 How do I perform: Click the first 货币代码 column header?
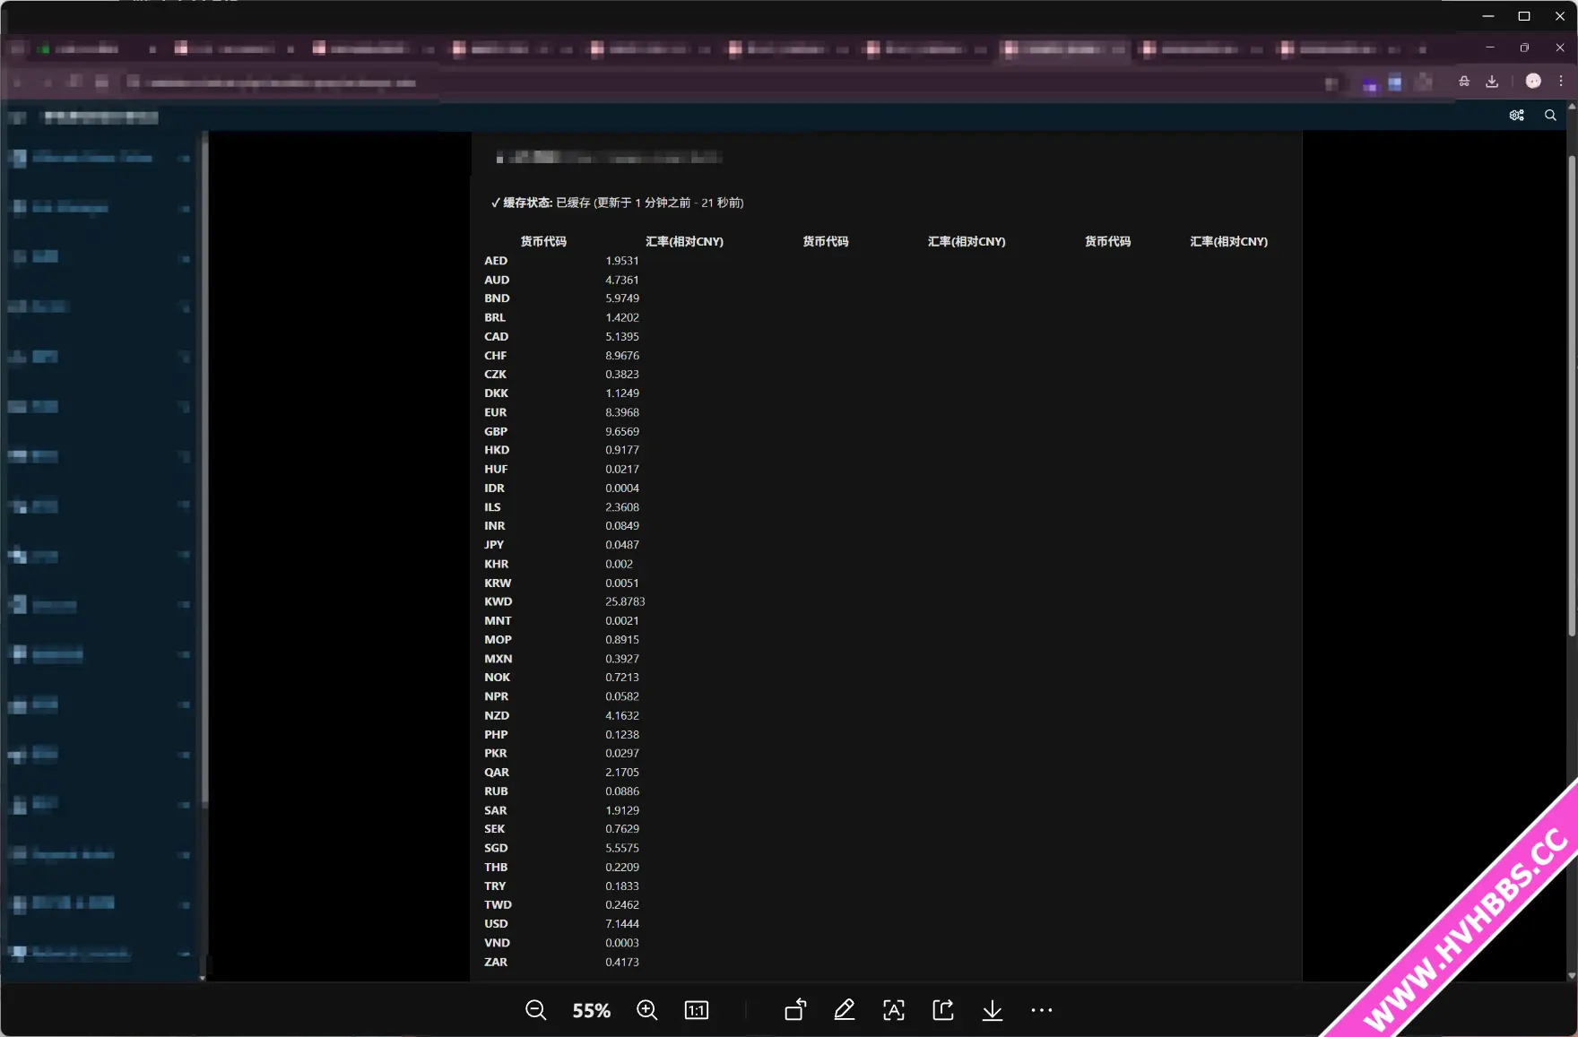(x=543, y=242)
